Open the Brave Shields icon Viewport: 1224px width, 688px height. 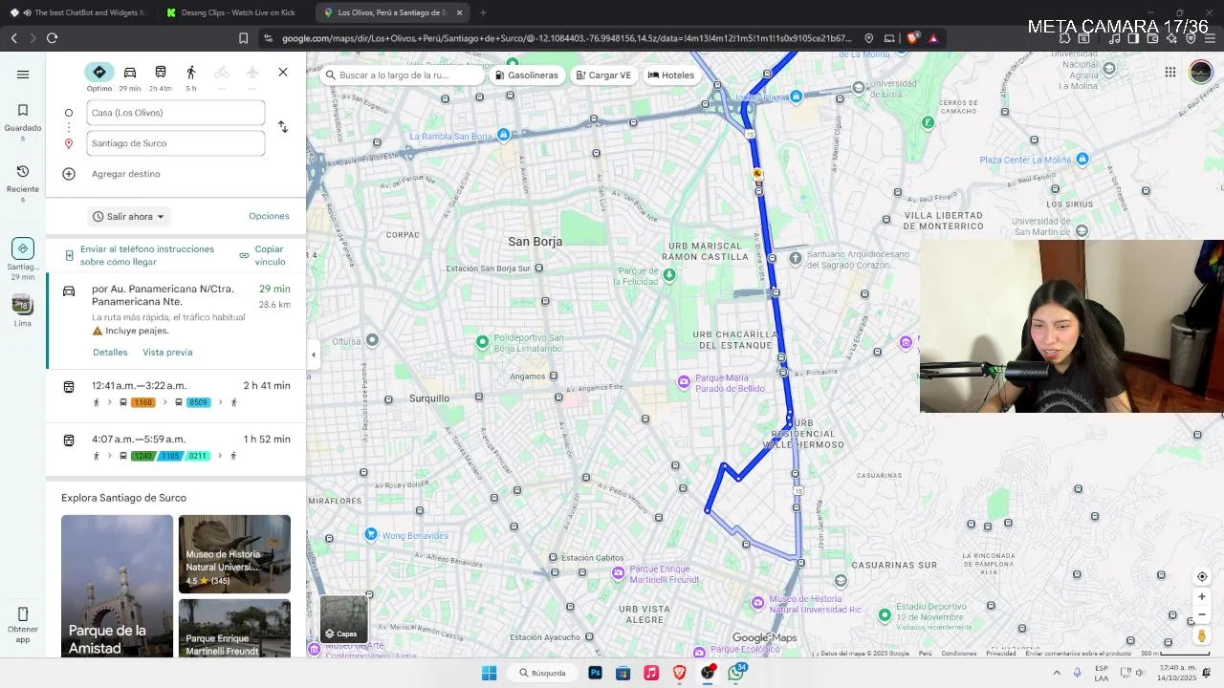click(912, 38)
